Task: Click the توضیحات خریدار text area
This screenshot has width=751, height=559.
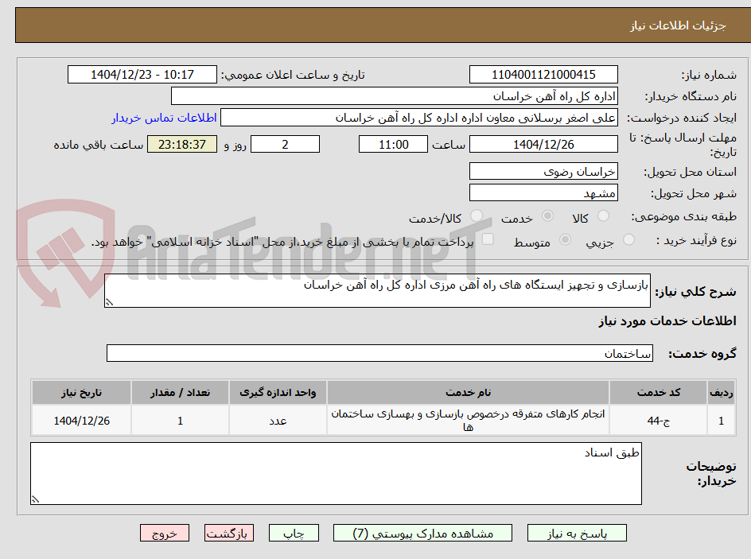Action: [336, 473]
